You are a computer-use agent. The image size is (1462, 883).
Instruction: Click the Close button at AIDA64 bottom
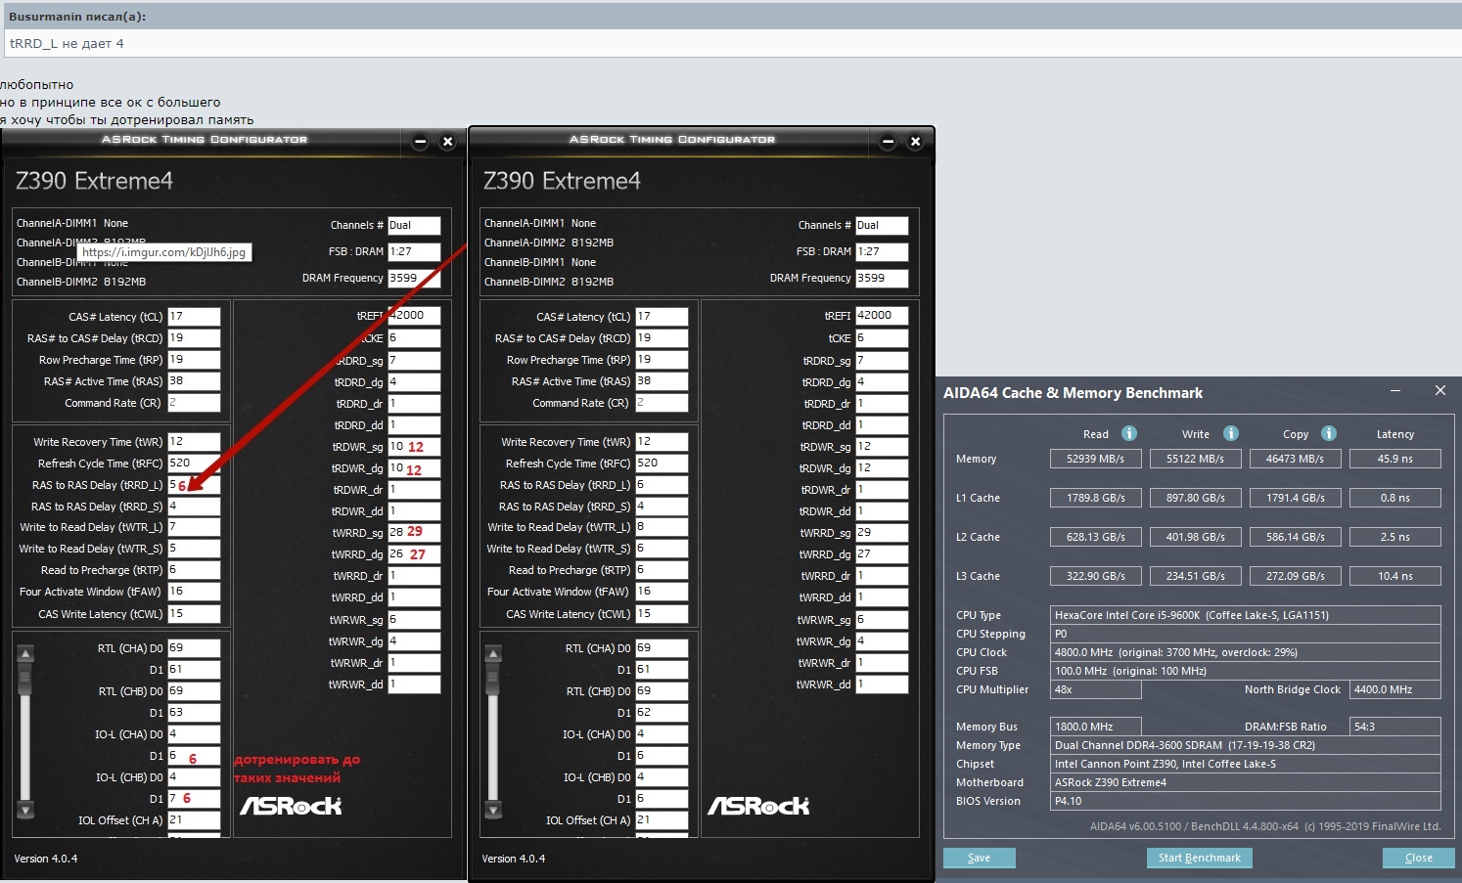[1419, 858]
